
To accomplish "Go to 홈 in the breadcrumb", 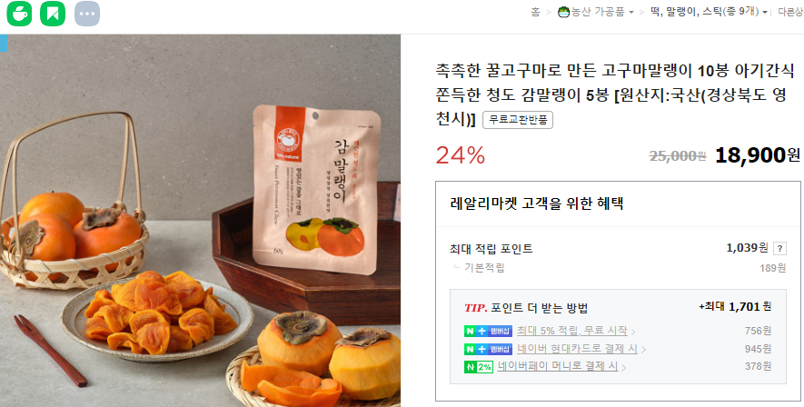I will [x=535, y=12].
